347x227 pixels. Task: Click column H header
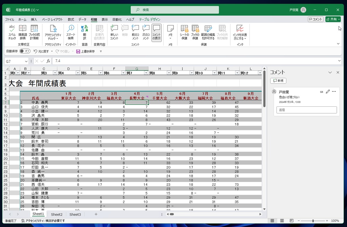pyautogui.click(x=160, y=69)
